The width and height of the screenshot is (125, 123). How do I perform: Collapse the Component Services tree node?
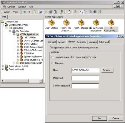point(3,25)
